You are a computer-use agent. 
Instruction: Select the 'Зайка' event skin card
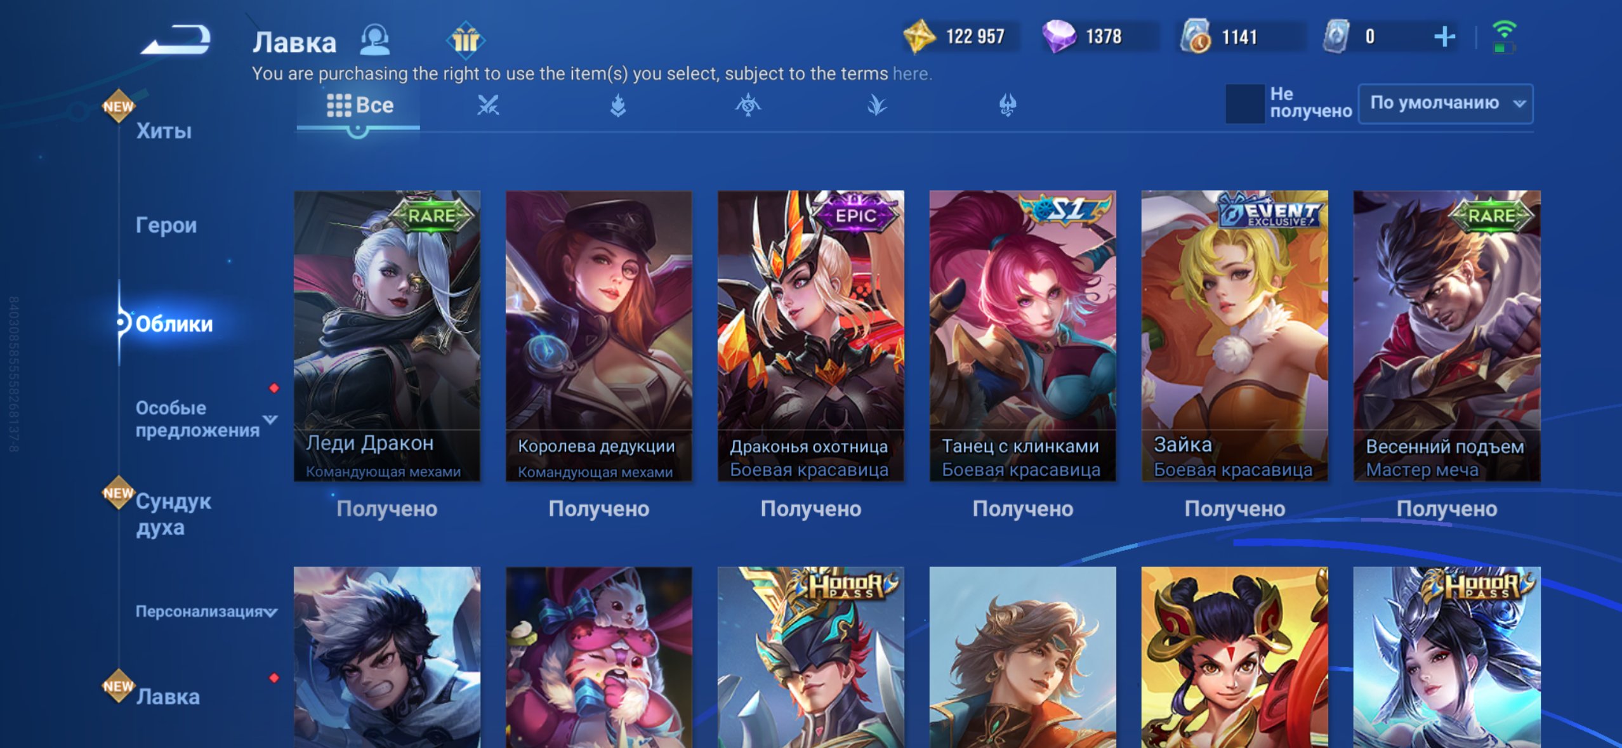tap(1234, 336)
